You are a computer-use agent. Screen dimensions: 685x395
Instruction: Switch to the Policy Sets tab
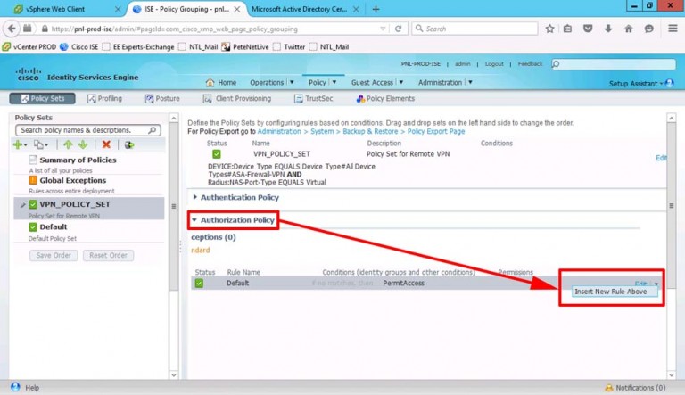coord(43,98)
